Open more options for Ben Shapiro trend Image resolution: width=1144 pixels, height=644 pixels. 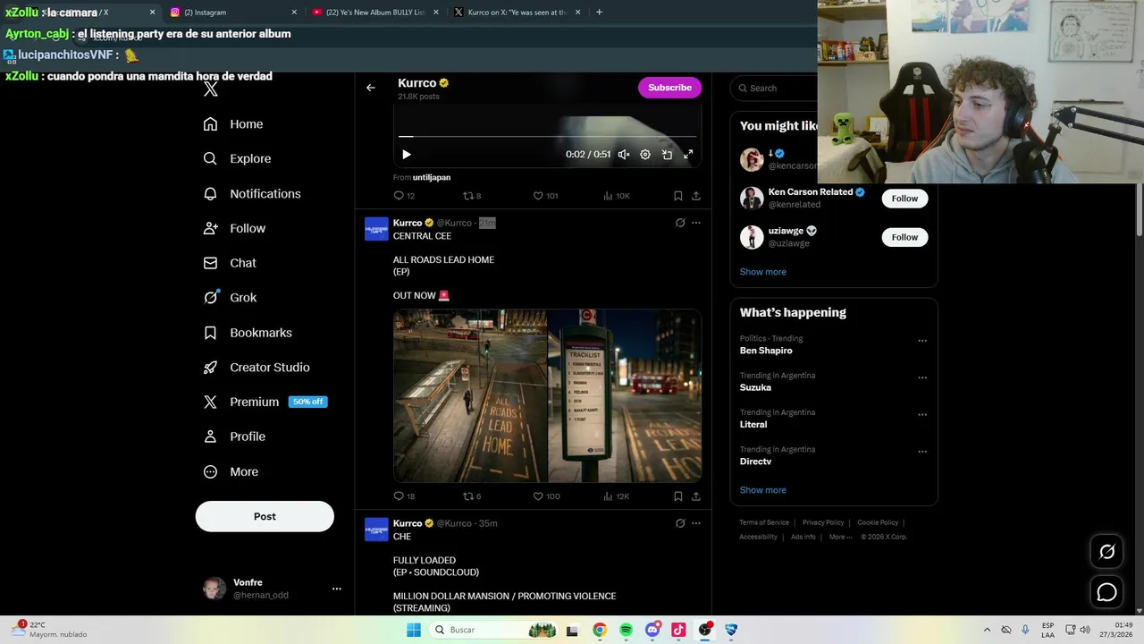(922, 341)
